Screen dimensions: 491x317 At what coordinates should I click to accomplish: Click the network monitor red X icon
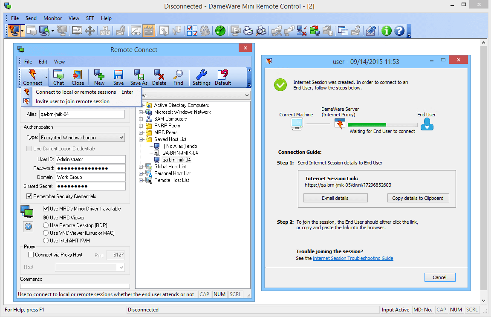click(302, 31)
